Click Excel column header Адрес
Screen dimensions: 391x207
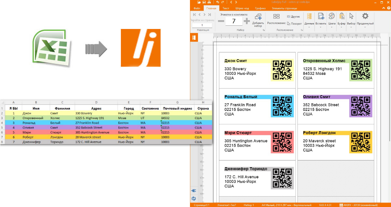[x=96, y=108]
